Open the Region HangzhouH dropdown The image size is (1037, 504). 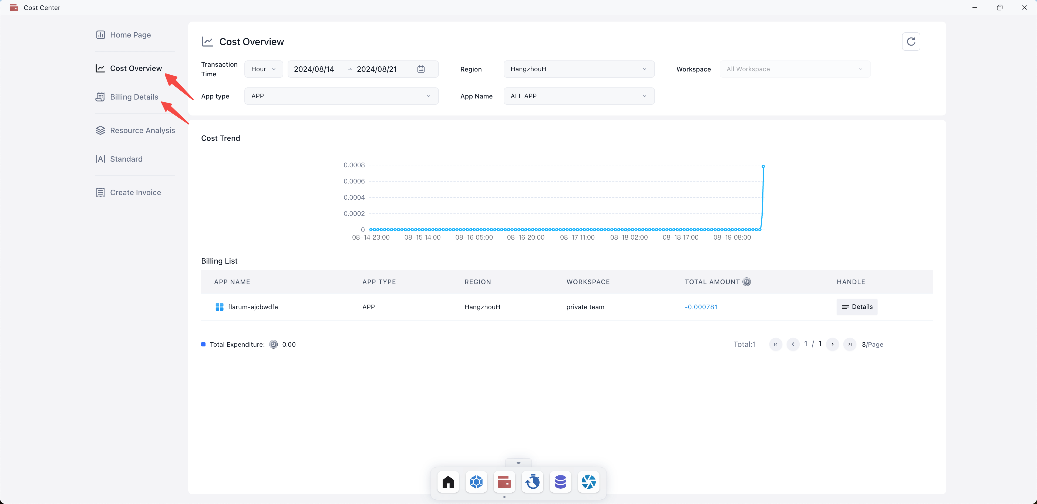(x=578, y=69)
